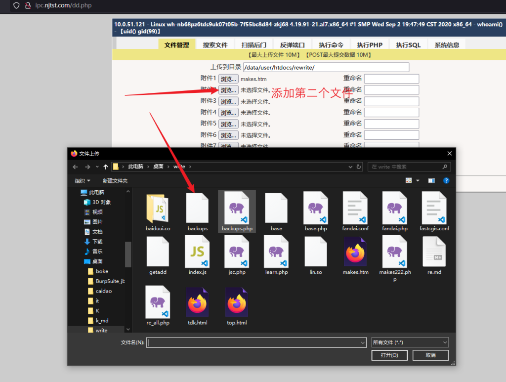Switch to the 执行命令 tab

click(331, 45)
